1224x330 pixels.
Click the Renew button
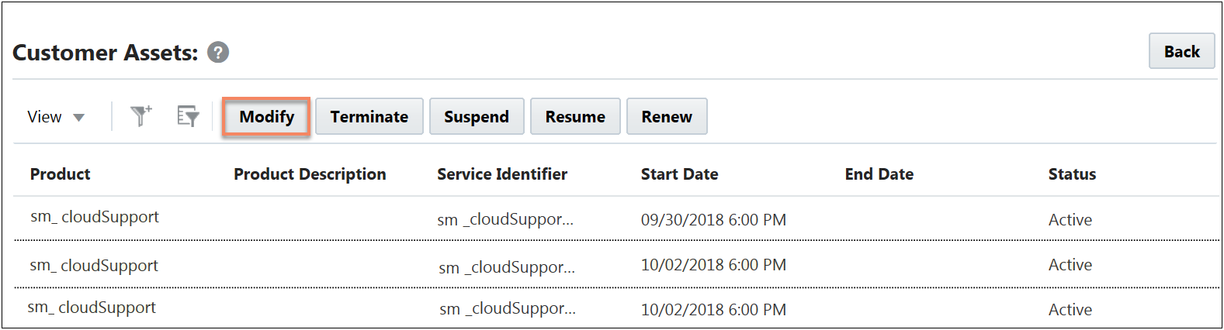pyautogui.click(x=666, y=117)
